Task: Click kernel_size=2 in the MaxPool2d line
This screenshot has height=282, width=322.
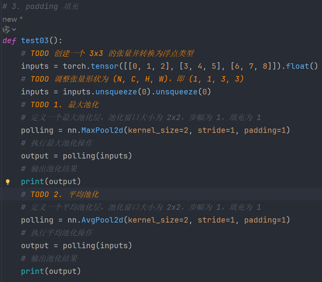Action: coord(158,130)
